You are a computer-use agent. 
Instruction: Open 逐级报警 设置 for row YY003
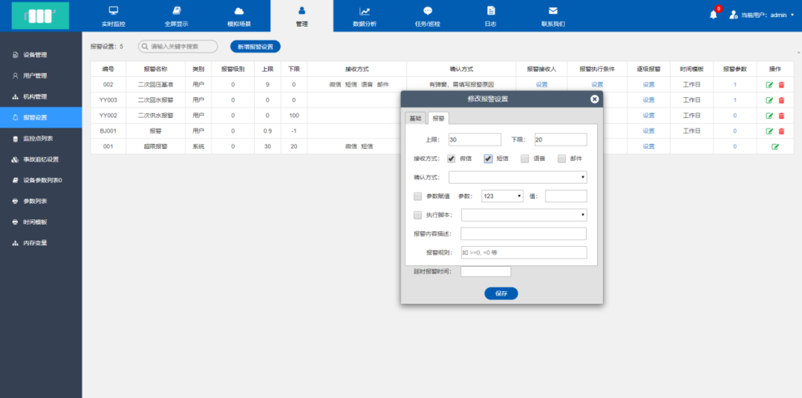click(x=648, y=100)
